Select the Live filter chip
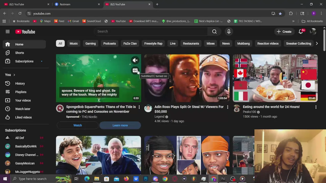 173,43
